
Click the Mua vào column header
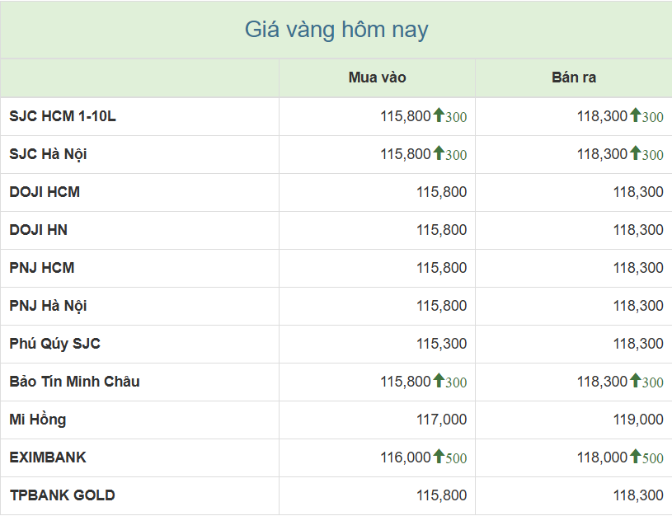[x=377, y=78]
